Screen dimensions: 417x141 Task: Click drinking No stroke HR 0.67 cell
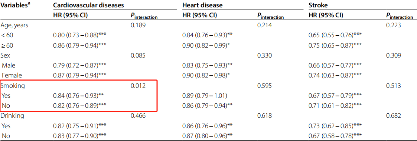335,136
